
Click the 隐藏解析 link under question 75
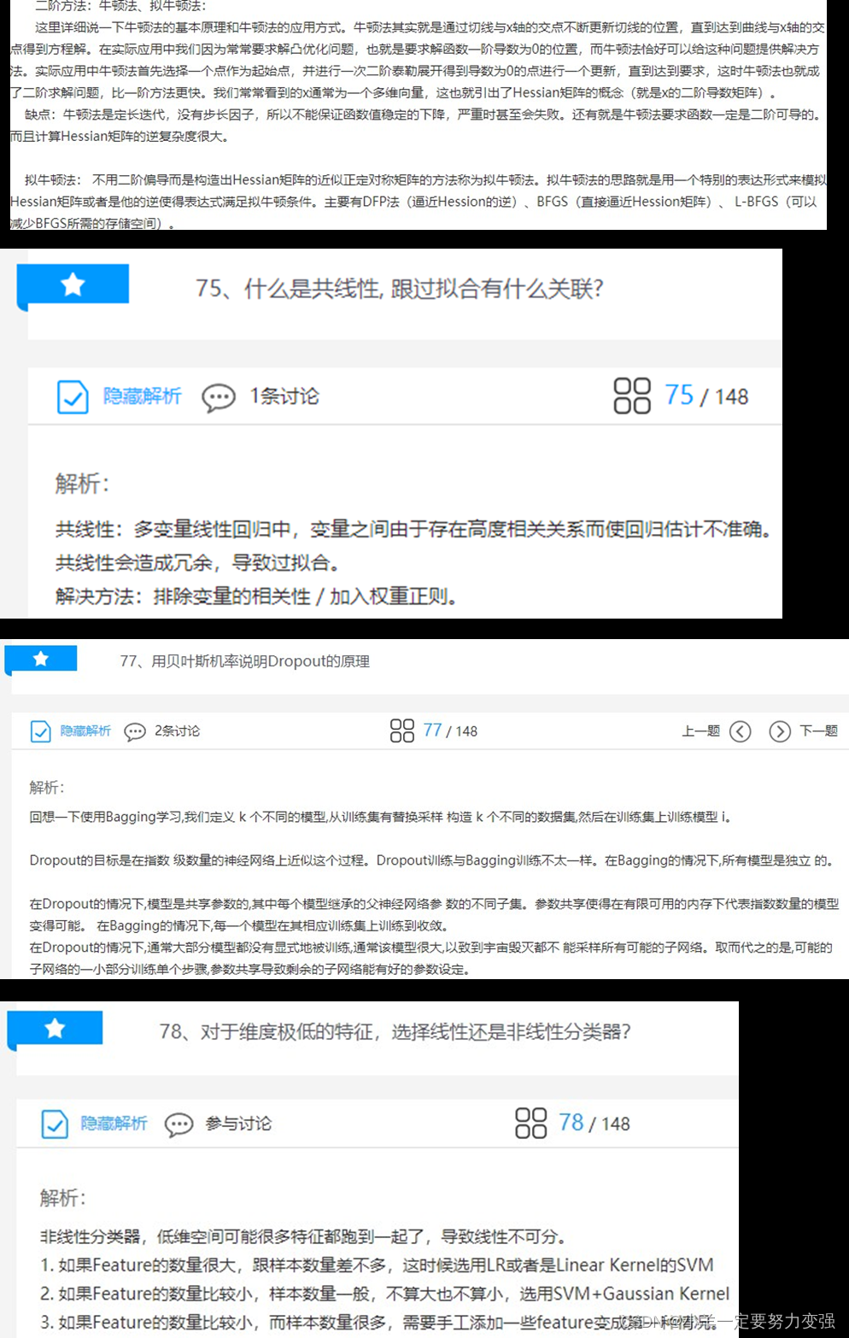click(x=142, y=396)
